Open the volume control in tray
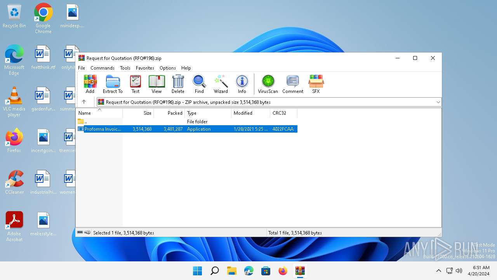This screenshot has height=280, width=497. [459, 271]
